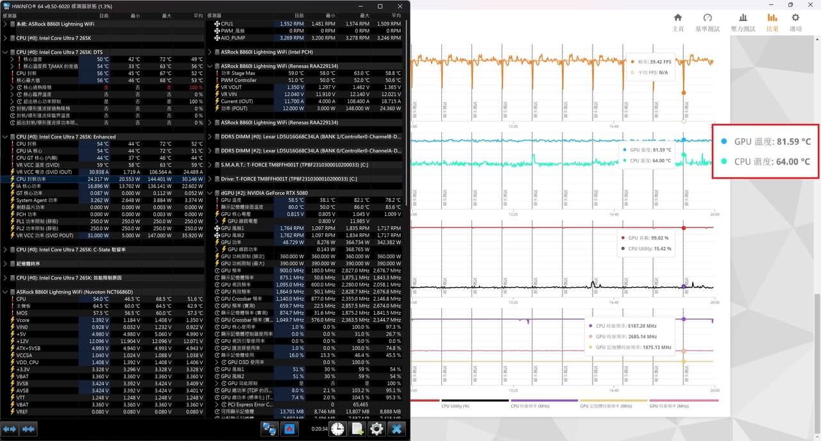
Task: Click the orange data point on the FPS chart
Action: 684,93
